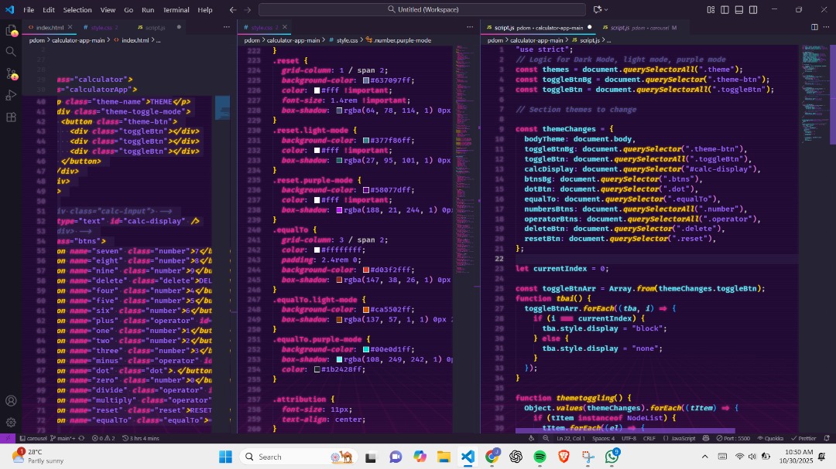Open the Source Control view
Image resolution: width=836 pixels, height=469 pixels.
pyautogui.click(x=11, y=74)
